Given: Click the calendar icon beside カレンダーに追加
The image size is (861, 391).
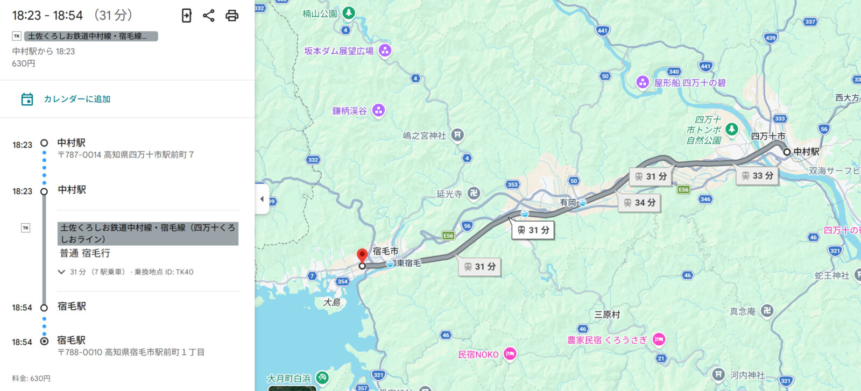Looking at the screenshot, I should coord(27,99).
